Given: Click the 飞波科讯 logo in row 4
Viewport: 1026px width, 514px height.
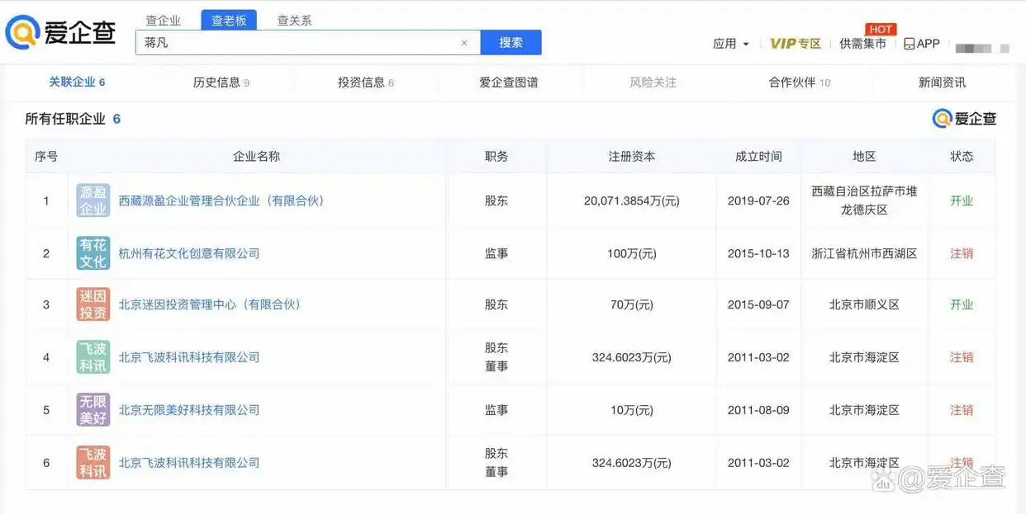Looking at the screenshot, I should [x=93, y=357].
